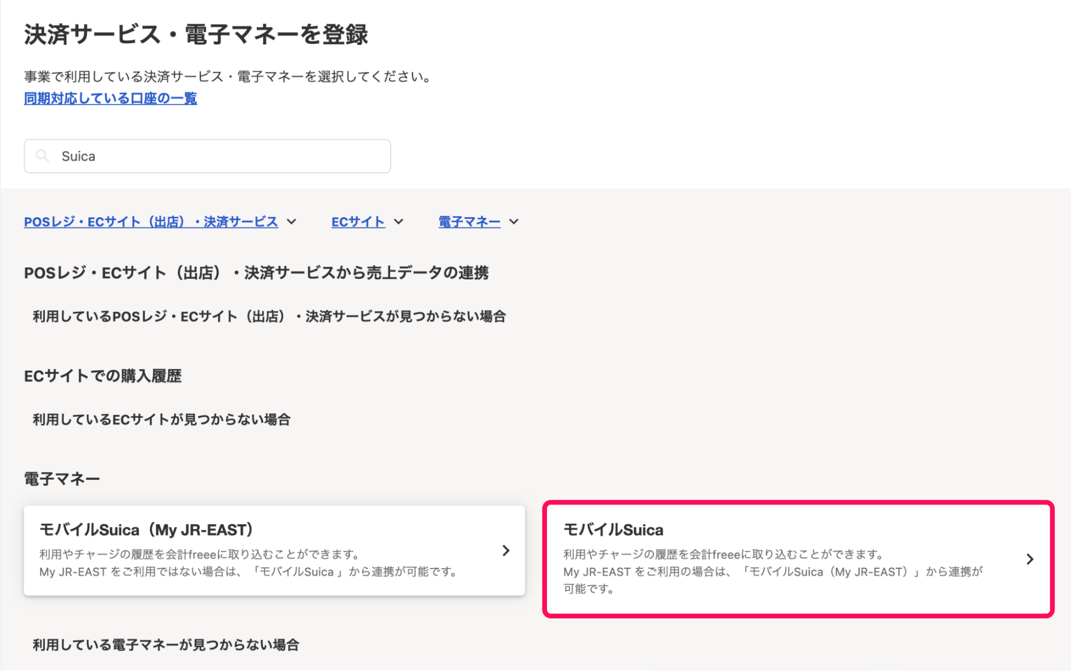
Task: Expand chevron next to 電子マネー link
Action: (x=514, y=222)
